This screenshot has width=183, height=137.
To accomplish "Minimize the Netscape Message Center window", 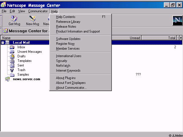I will click(x=167, y=5).
